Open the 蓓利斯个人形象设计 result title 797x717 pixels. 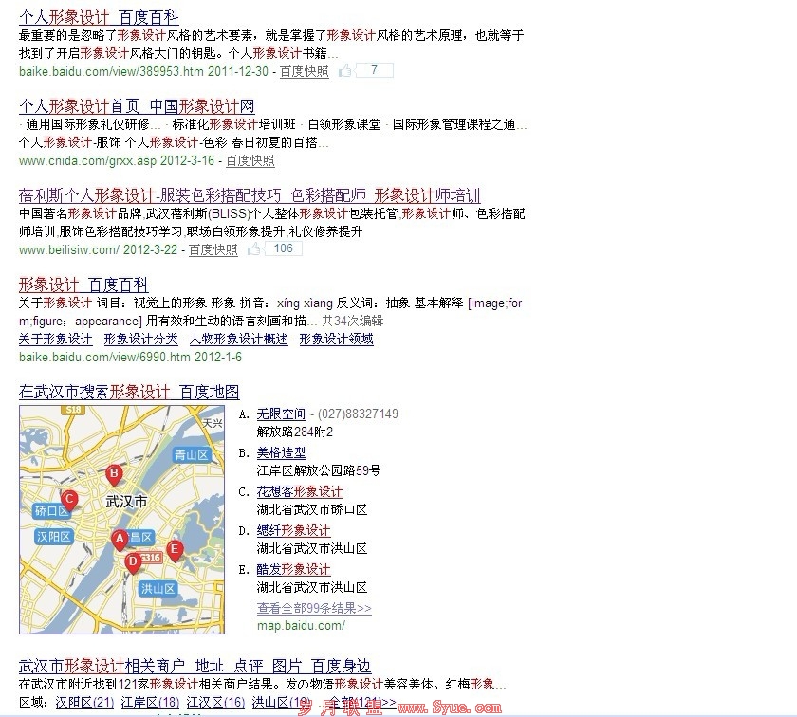pyautogui.click(x=250, y=195)
